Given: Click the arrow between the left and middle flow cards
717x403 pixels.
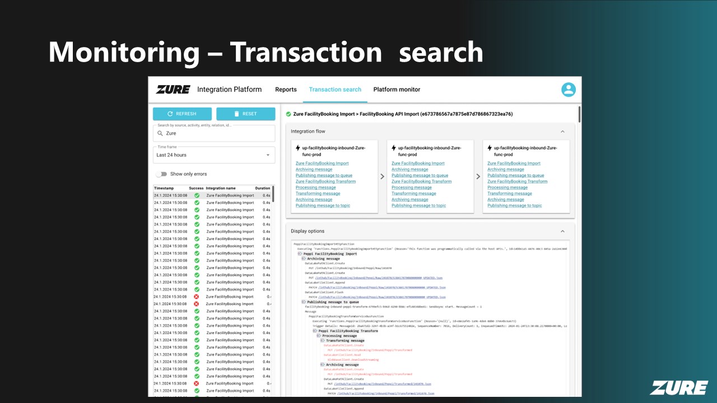Looking at the screenshot, I should [383, 176].
